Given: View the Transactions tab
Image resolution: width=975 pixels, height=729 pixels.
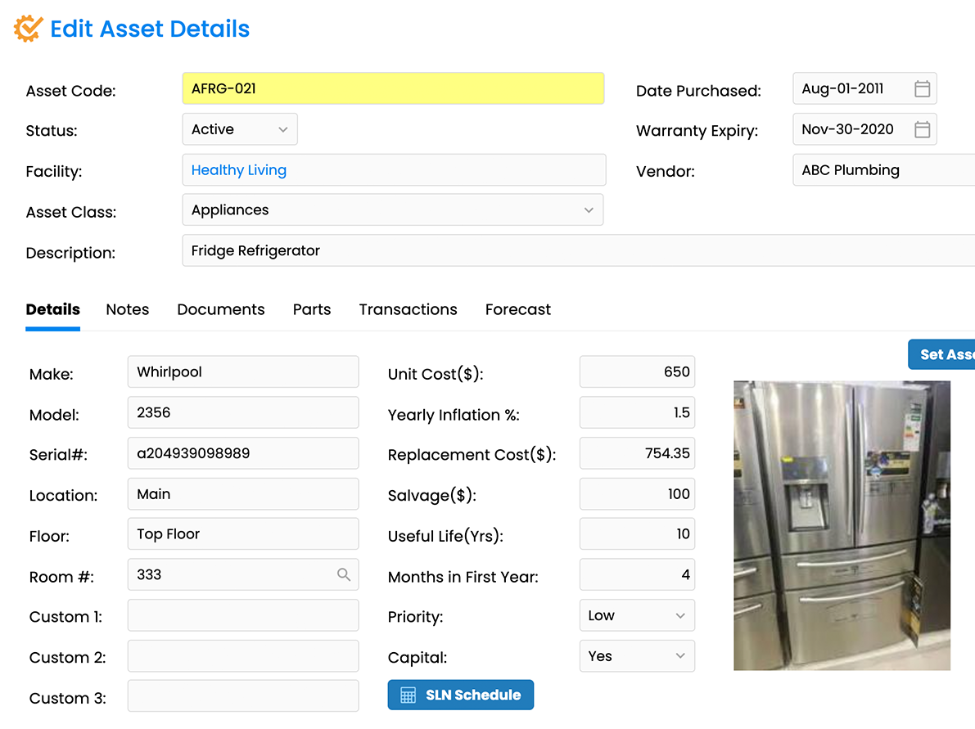Looking at the screenshot, I should 408,309.
